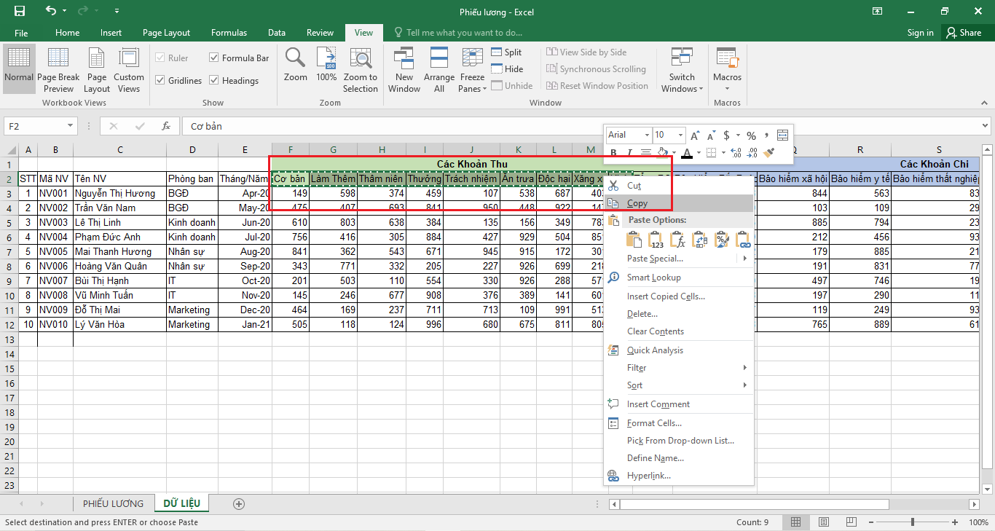This screenshot has width=995, height=531.
Task: Increase decimal places in mini toolbar
Action: [736, 153]
